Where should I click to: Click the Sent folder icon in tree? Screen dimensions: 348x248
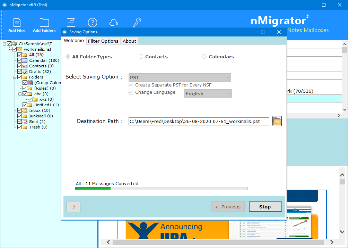coord(25,122)
